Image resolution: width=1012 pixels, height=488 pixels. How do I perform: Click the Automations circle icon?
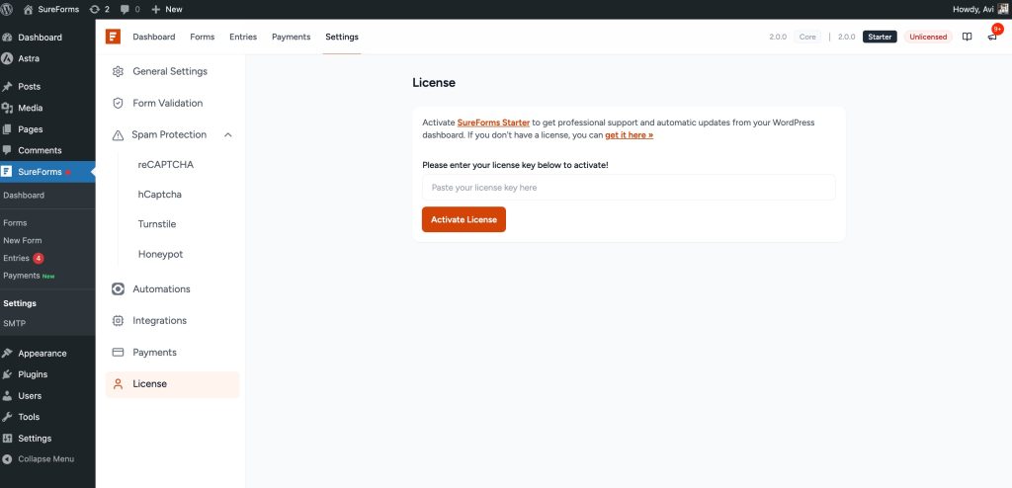[x=118, y=289]
